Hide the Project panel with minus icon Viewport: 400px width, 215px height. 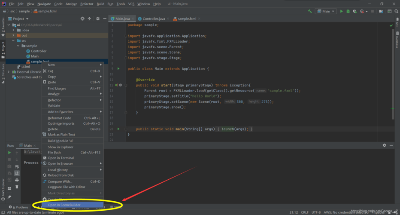coord(105,18)
